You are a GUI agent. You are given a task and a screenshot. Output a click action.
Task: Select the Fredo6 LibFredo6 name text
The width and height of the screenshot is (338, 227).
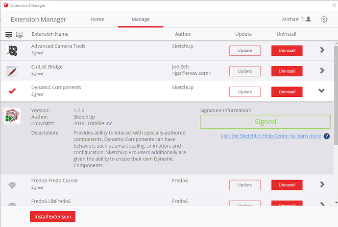[x=51, y=201]
